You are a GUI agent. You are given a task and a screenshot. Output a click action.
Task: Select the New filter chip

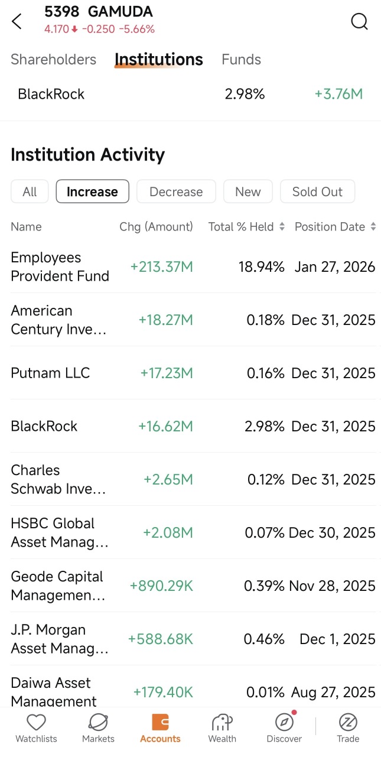248,191
